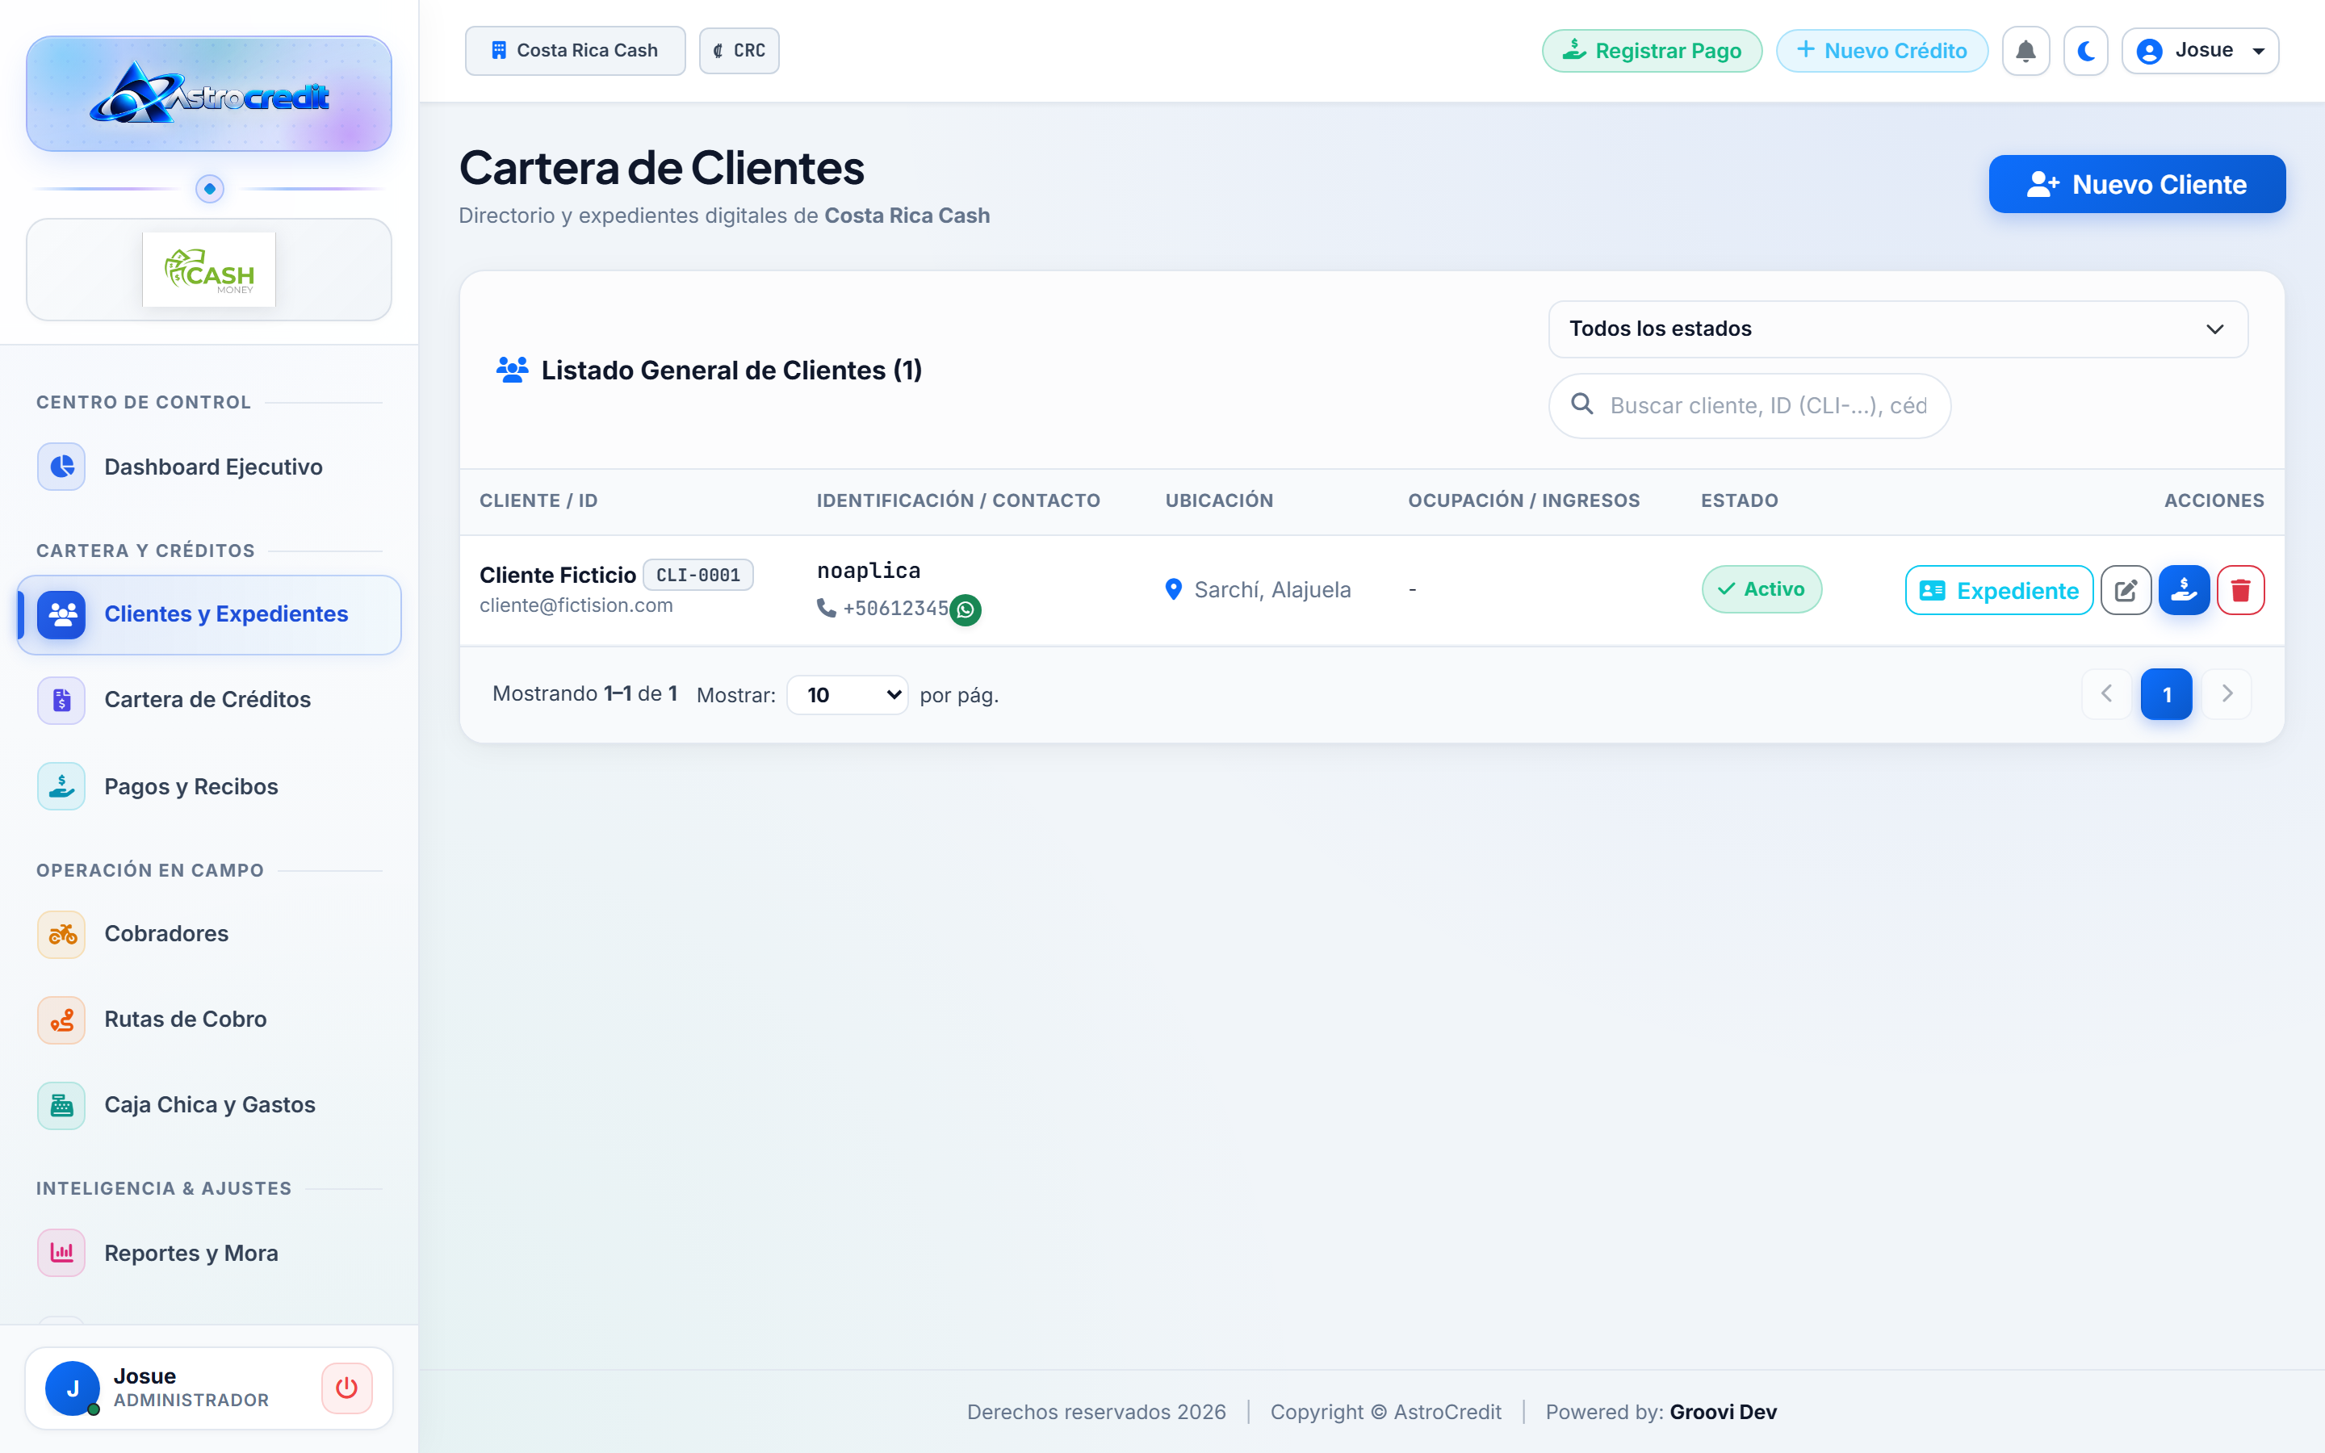Toggle dark mode moon icon
Viewport: 2325px width, 1453px height.
2086,51
